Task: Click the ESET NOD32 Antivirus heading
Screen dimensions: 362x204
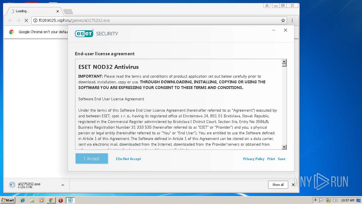Action: (x=109, y=67)
